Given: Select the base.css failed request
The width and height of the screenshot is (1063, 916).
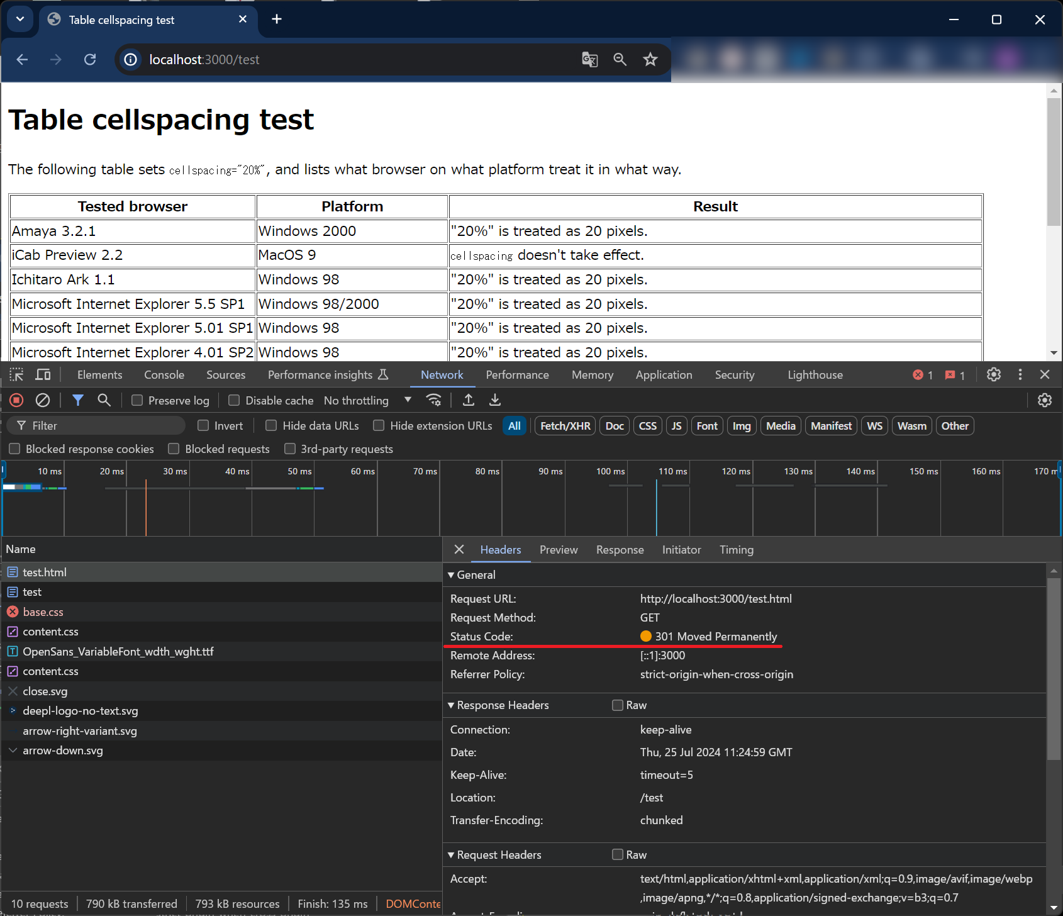Looking at the screenshot, I should click(x=43, y=612).
